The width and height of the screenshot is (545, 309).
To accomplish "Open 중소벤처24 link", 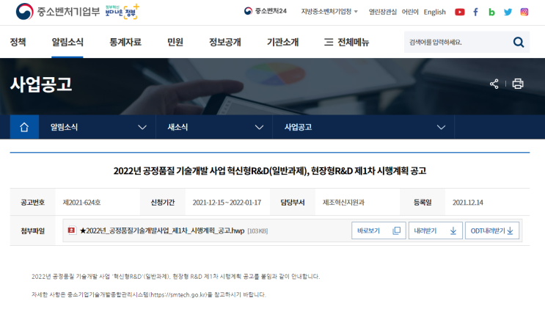I will tap(266, 11).
